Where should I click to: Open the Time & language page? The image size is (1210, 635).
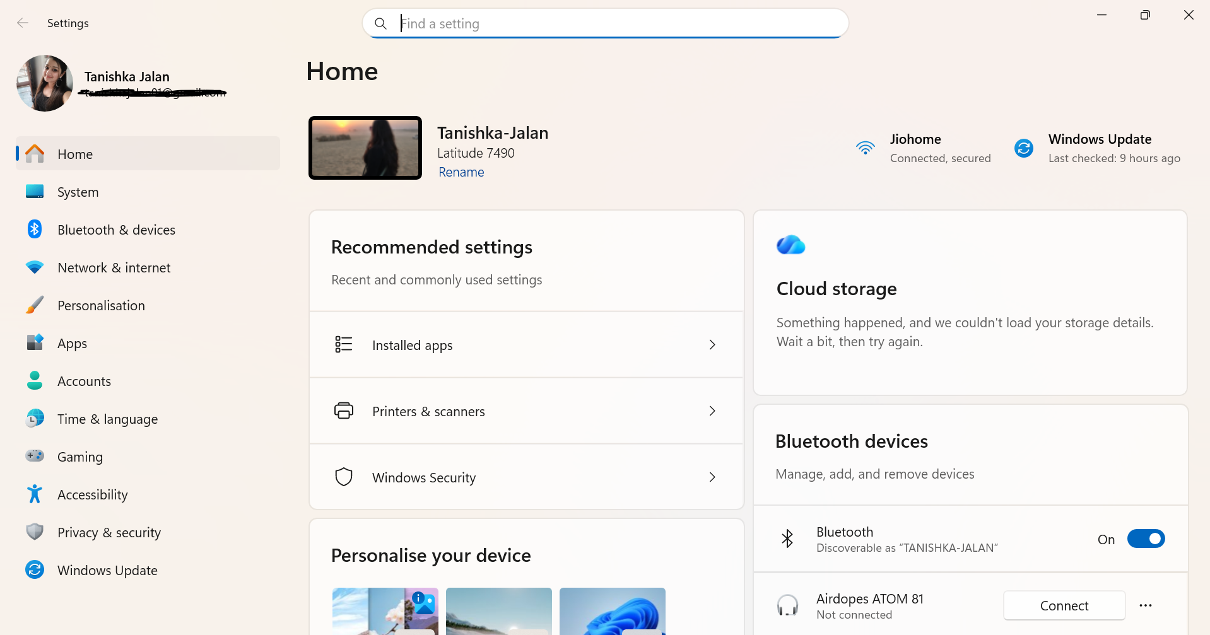pos(148,419)
